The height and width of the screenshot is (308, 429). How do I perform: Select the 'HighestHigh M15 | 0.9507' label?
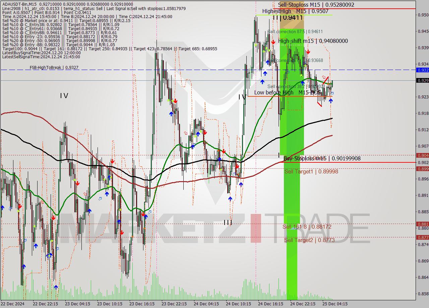pyautogui.click(x=295, y=11)
